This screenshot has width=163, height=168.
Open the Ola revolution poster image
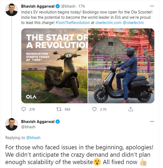[55, 66]
